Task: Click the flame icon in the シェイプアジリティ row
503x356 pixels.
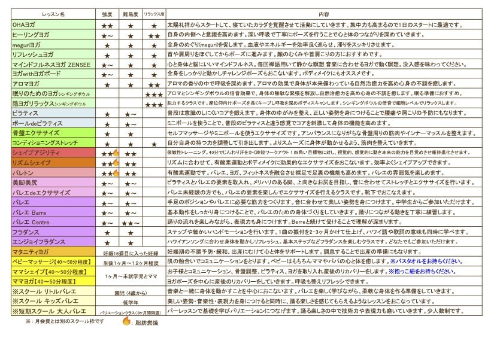Action: click(116, 152)
